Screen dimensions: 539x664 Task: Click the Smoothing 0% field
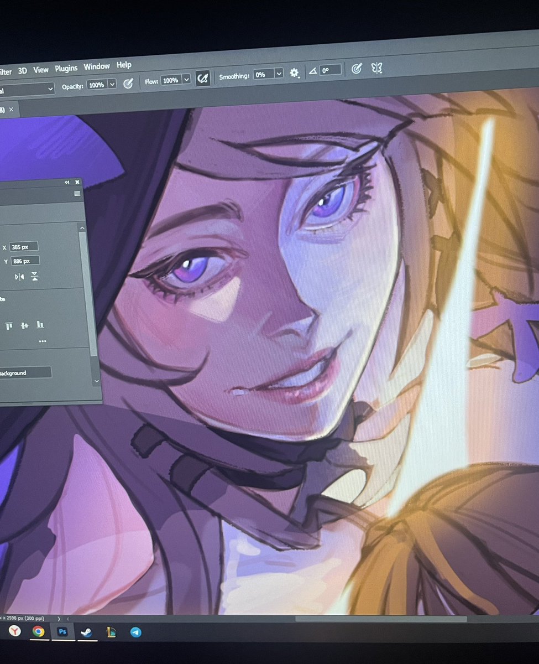(x=263, y=74)
